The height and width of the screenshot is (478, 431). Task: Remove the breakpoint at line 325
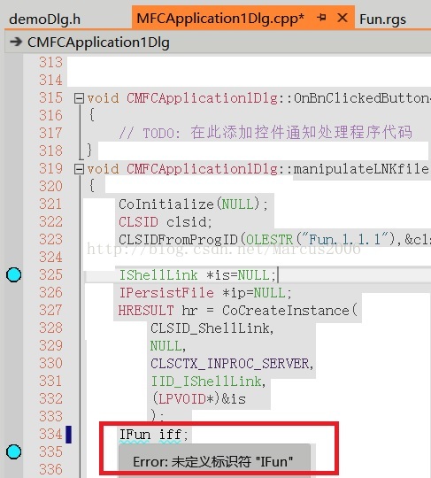13,274
